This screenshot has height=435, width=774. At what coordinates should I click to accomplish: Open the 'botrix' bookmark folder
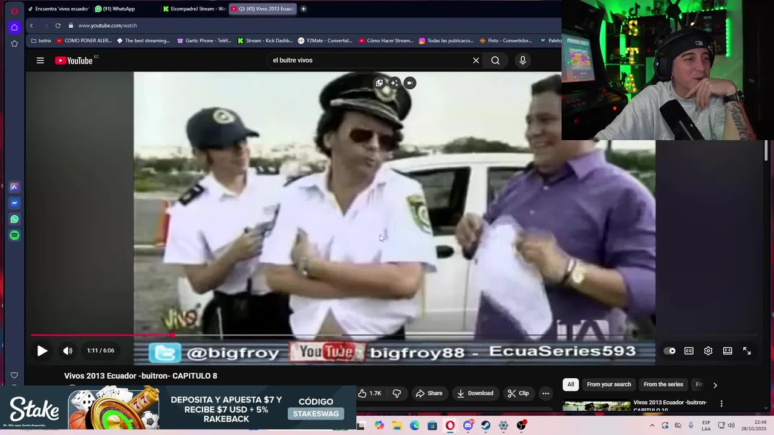click(x=41, y=40)
